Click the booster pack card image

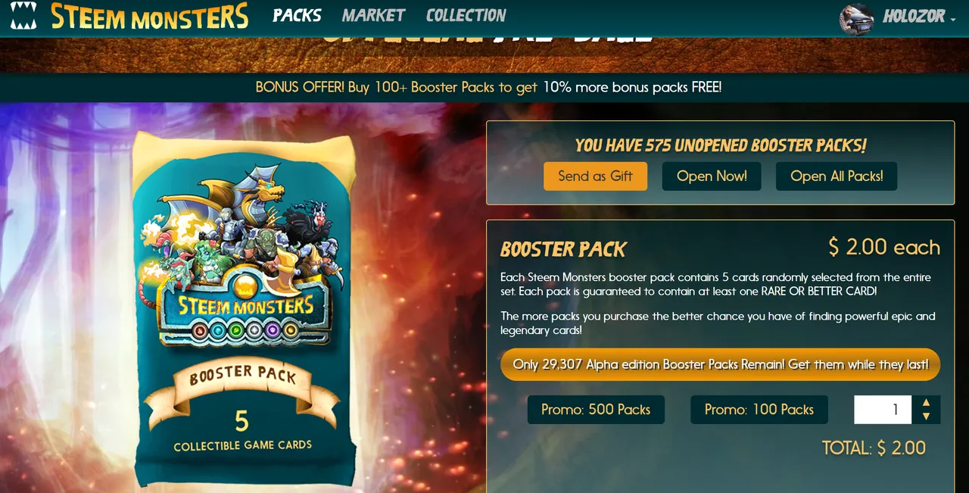244,309
